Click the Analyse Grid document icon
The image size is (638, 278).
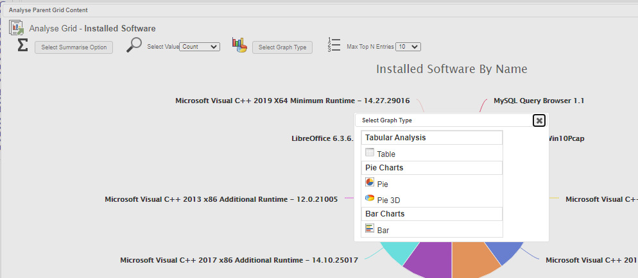17,28
